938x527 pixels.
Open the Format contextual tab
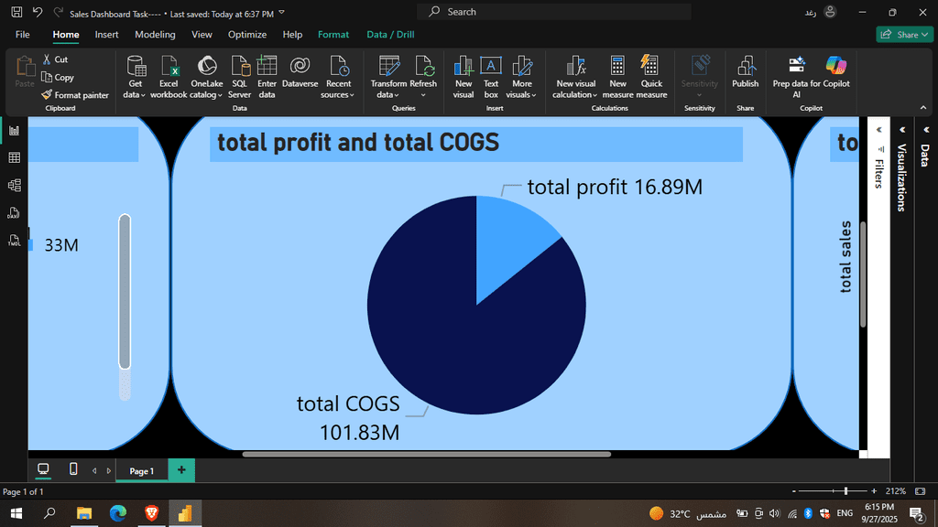(333, 35)
